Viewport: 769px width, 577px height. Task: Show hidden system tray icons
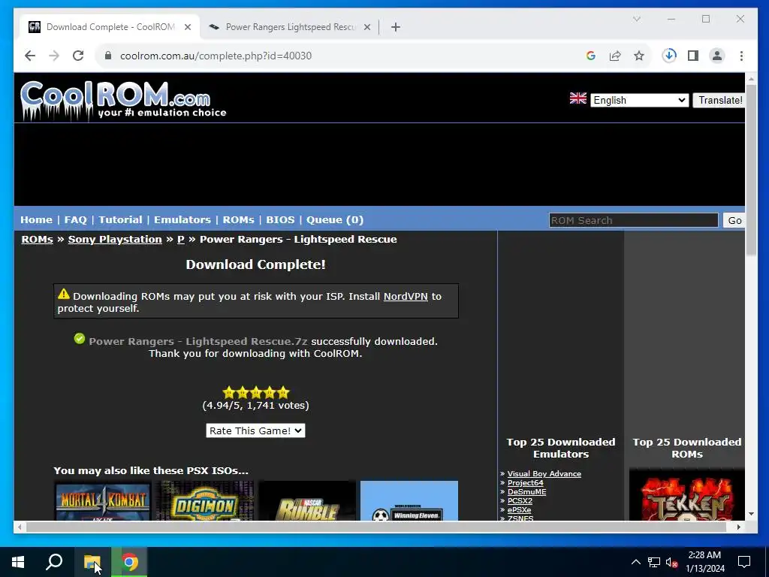[x=635, y=562]
